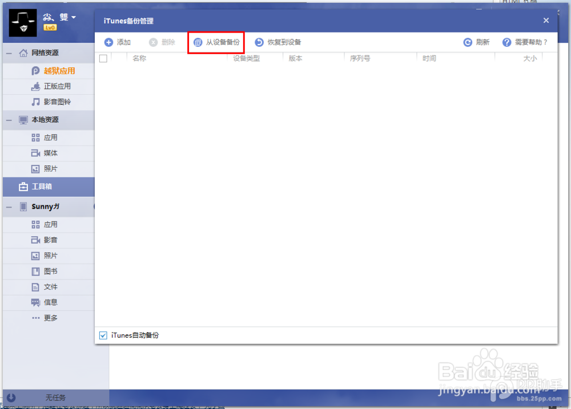Viewport: 571px width, 409px height.
Task: Collapse the 网络资源 sidebar section
Action: coord(9,52)
